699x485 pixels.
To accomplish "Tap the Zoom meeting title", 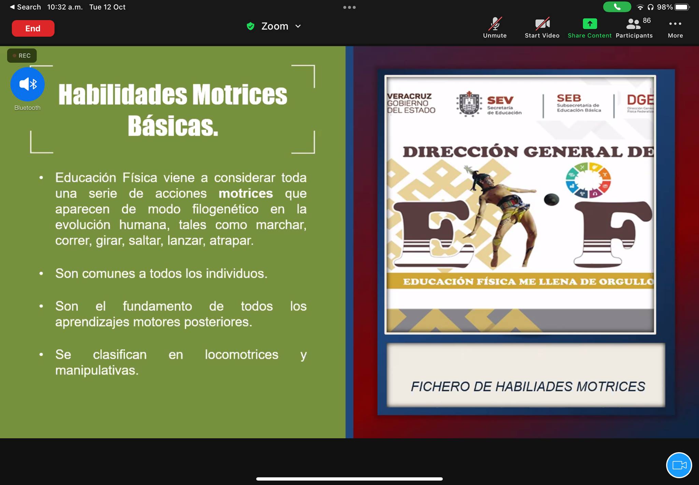I will pyautogui.click(x=274, y=26).
